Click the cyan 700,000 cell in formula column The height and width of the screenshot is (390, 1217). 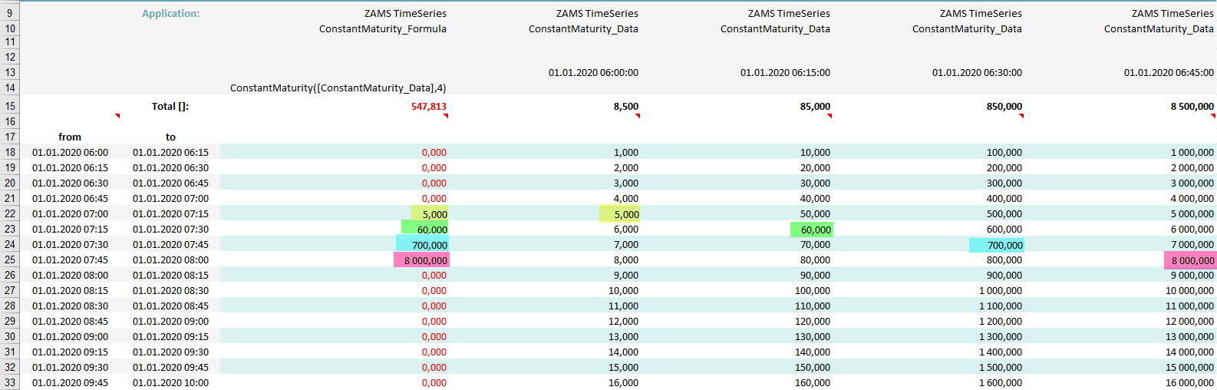pos(423,245)
